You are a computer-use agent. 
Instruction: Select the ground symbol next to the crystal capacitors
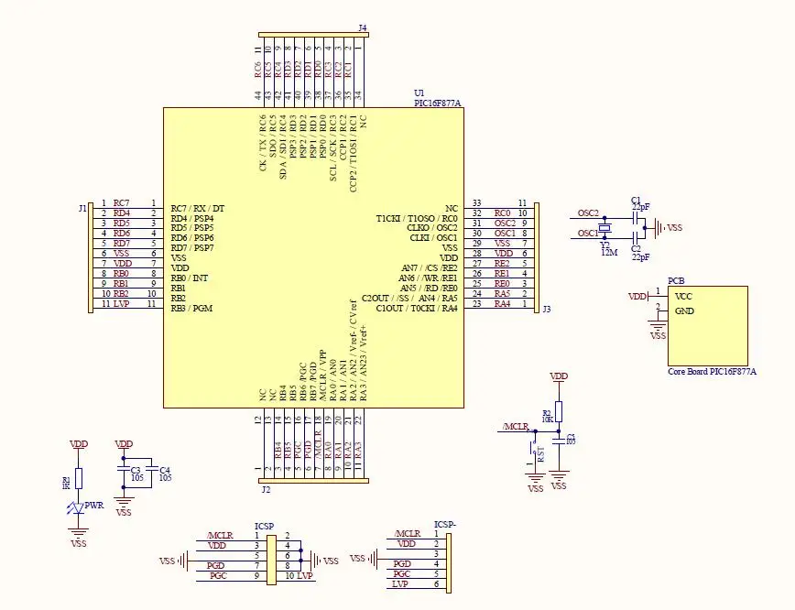(658, 228)
